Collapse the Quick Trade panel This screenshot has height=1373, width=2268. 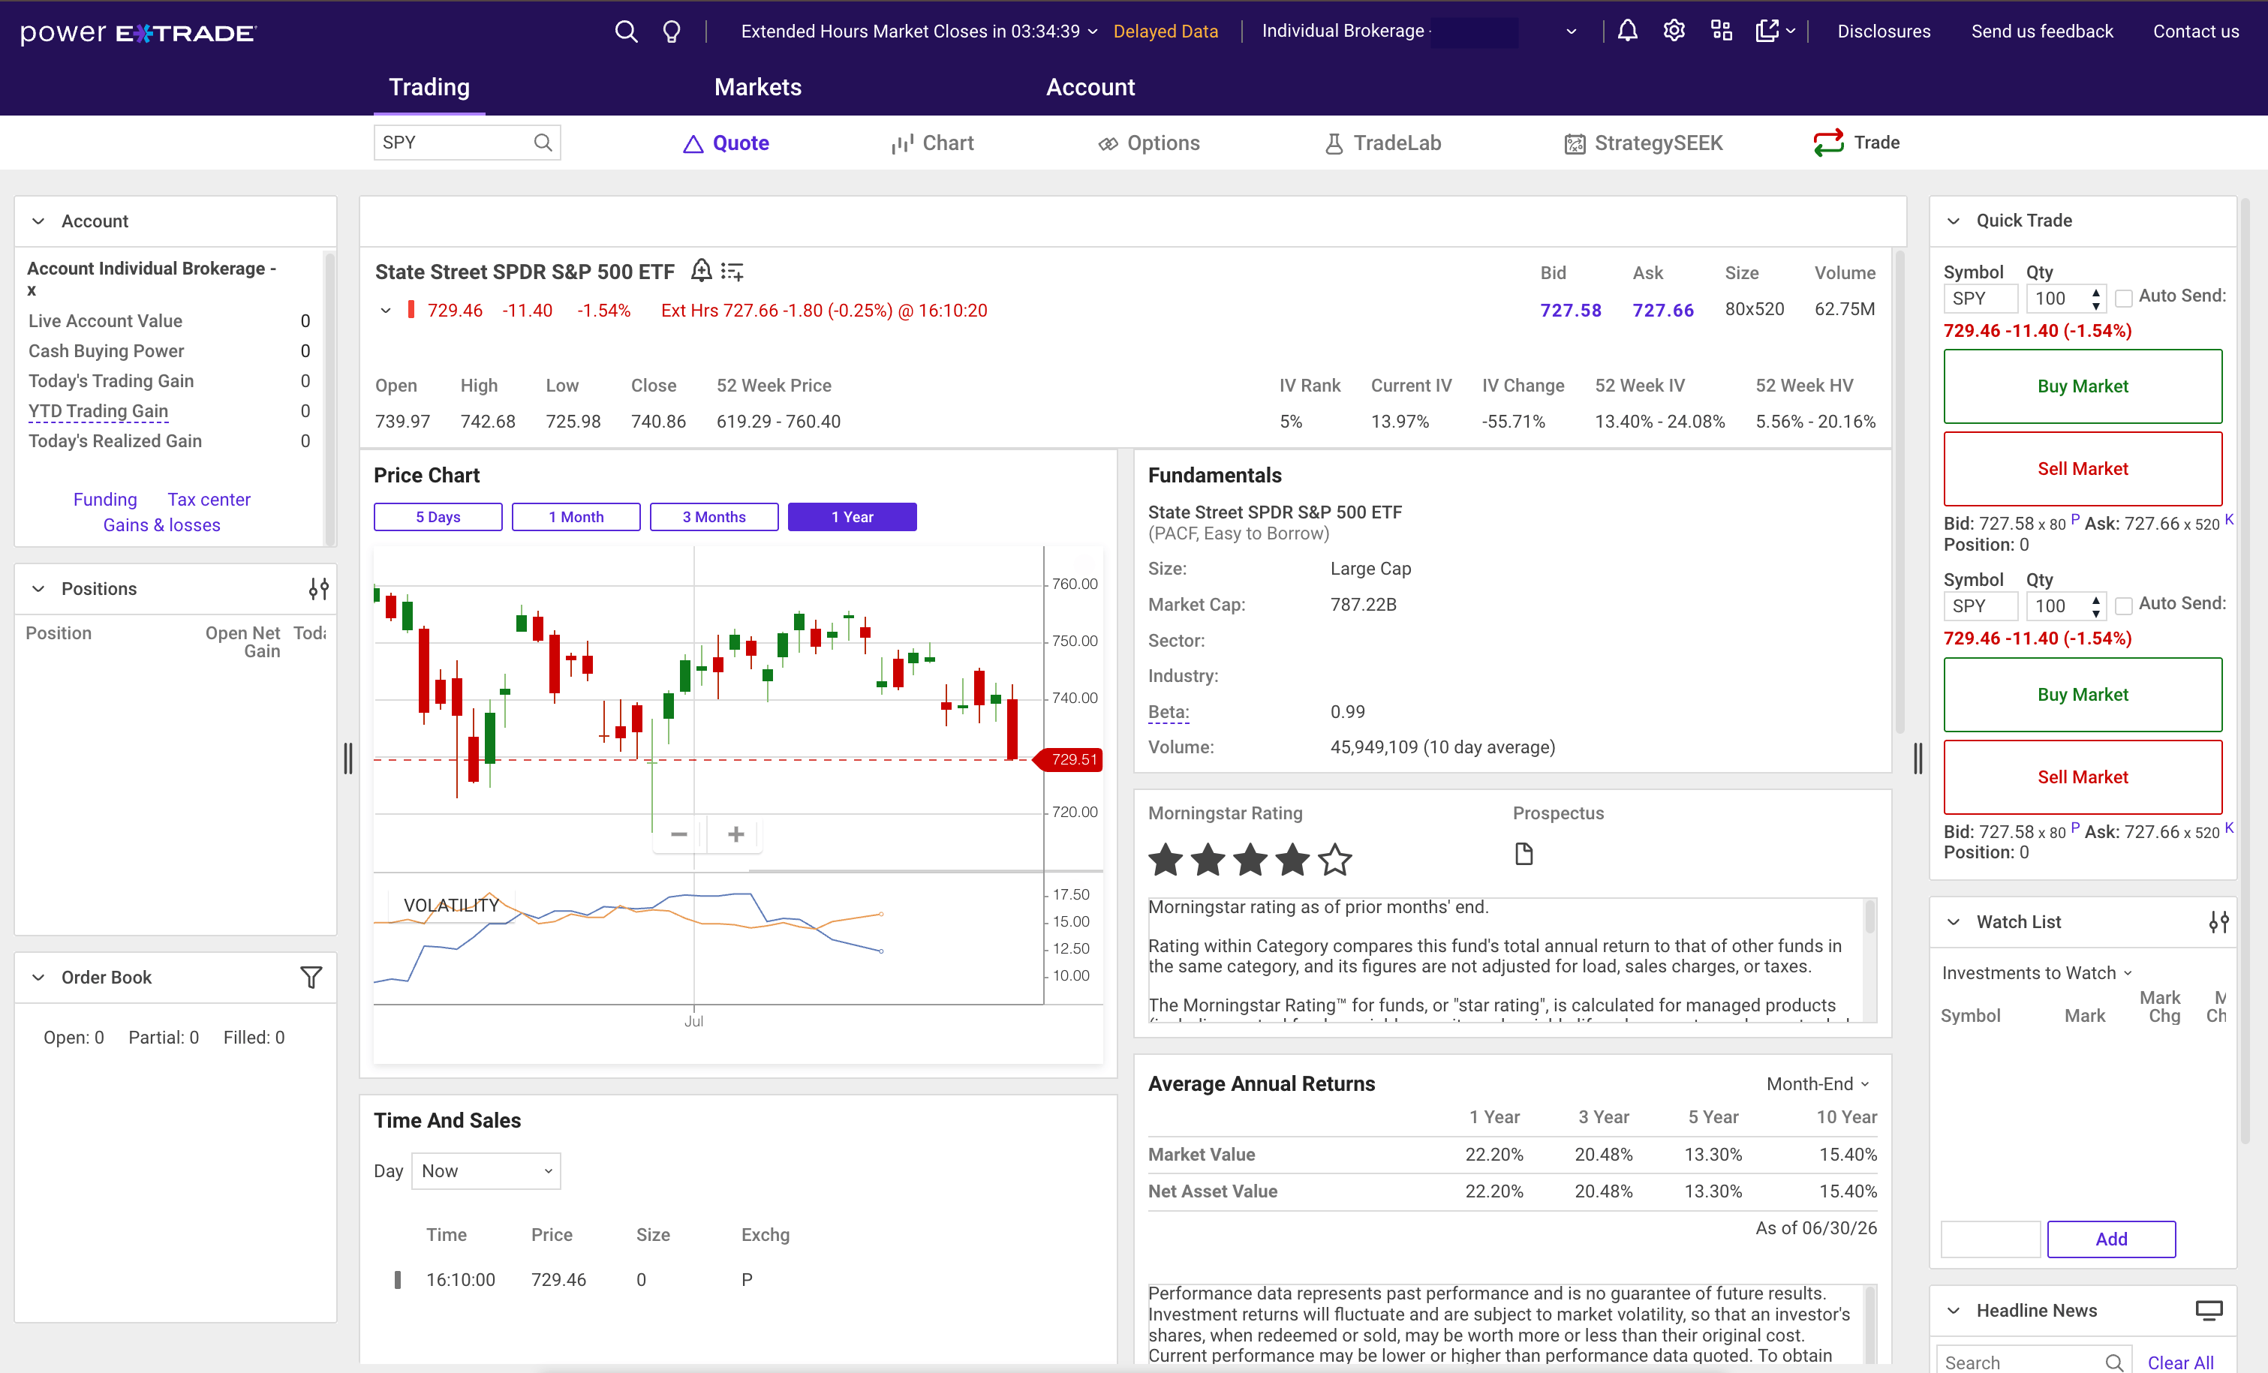tap(1954, 221)
